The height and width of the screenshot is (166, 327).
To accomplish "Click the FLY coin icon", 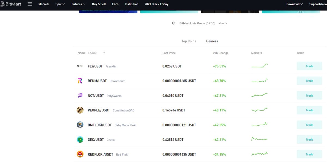I will pos(80,66).
